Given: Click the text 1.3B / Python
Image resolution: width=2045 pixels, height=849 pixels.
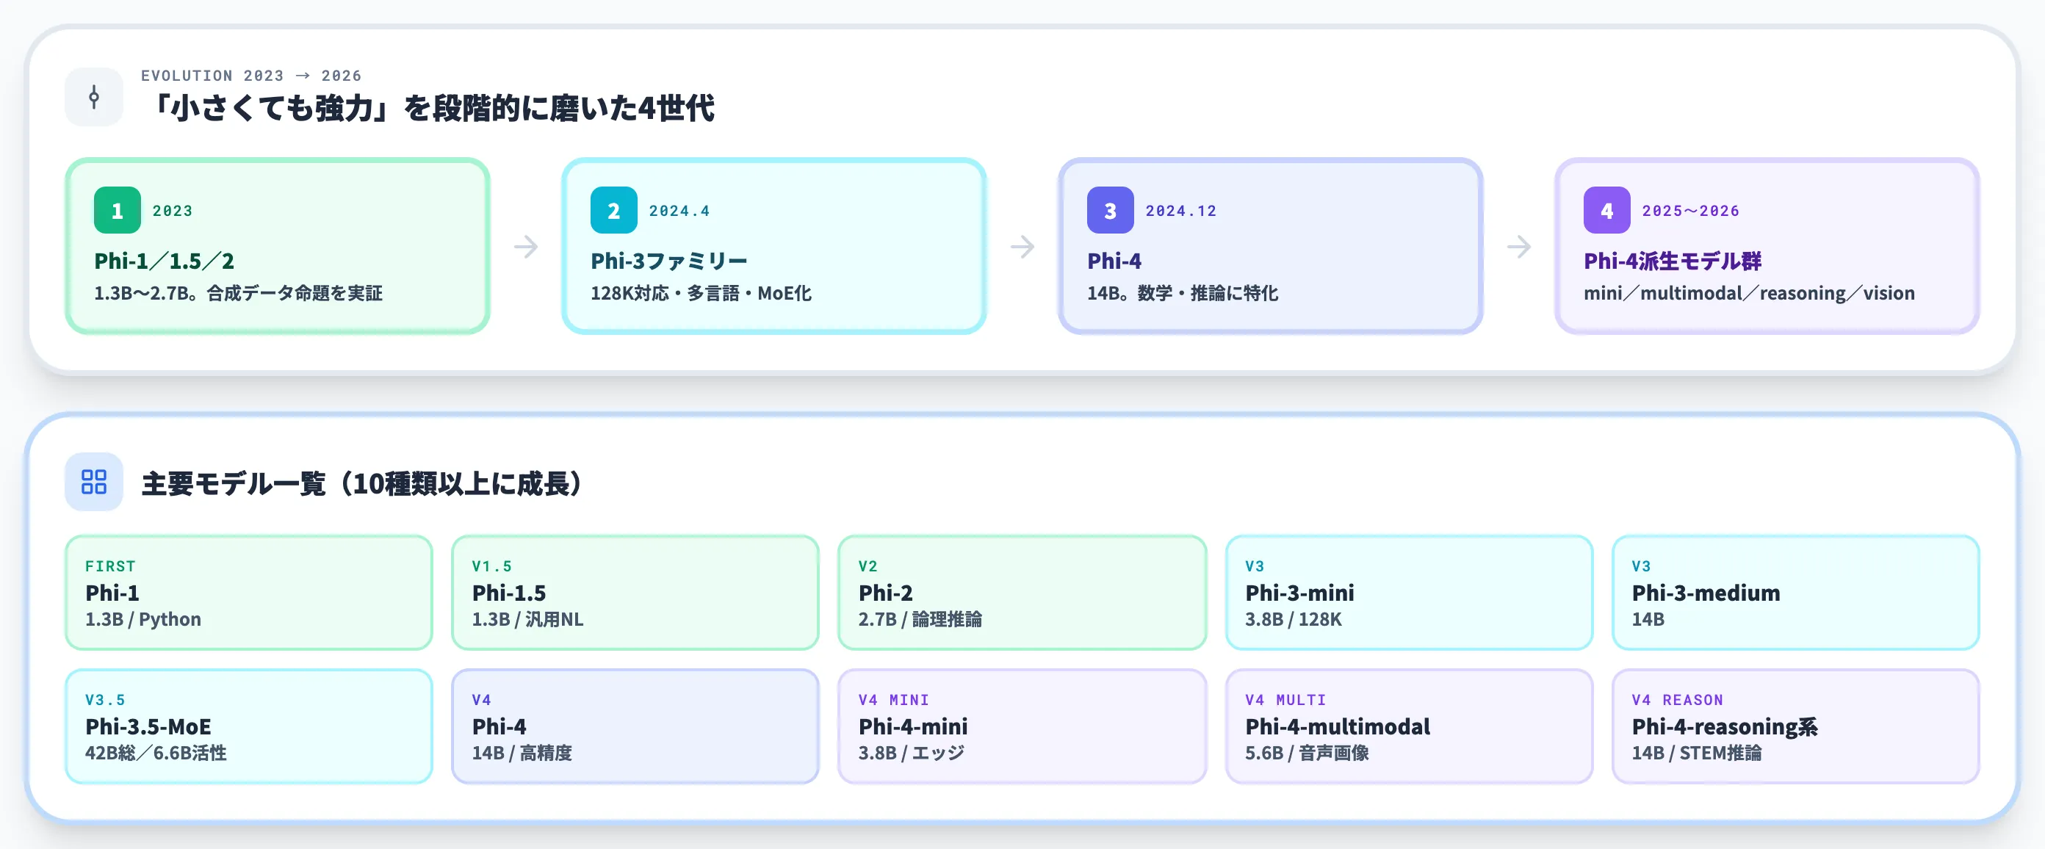Looking at the screenshot, I should [143, 619].
